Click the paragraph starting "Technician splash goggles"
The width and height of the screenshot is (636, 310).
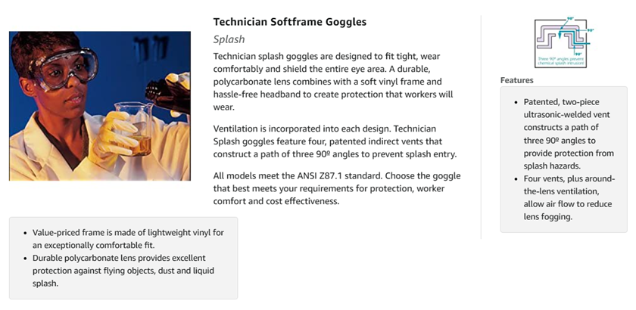333,82
